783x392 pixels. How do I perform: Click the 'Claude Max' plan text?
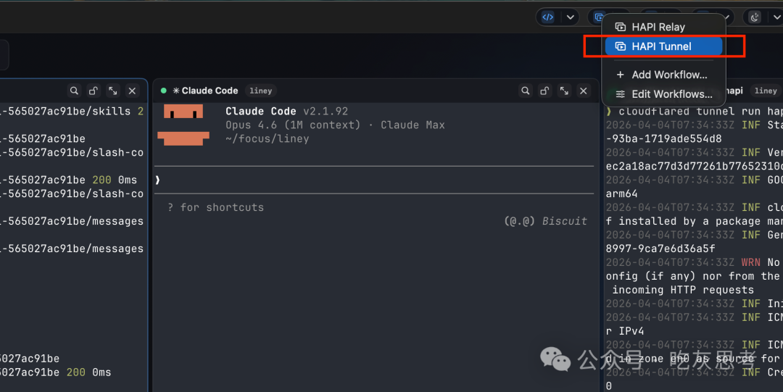point(413,125)
